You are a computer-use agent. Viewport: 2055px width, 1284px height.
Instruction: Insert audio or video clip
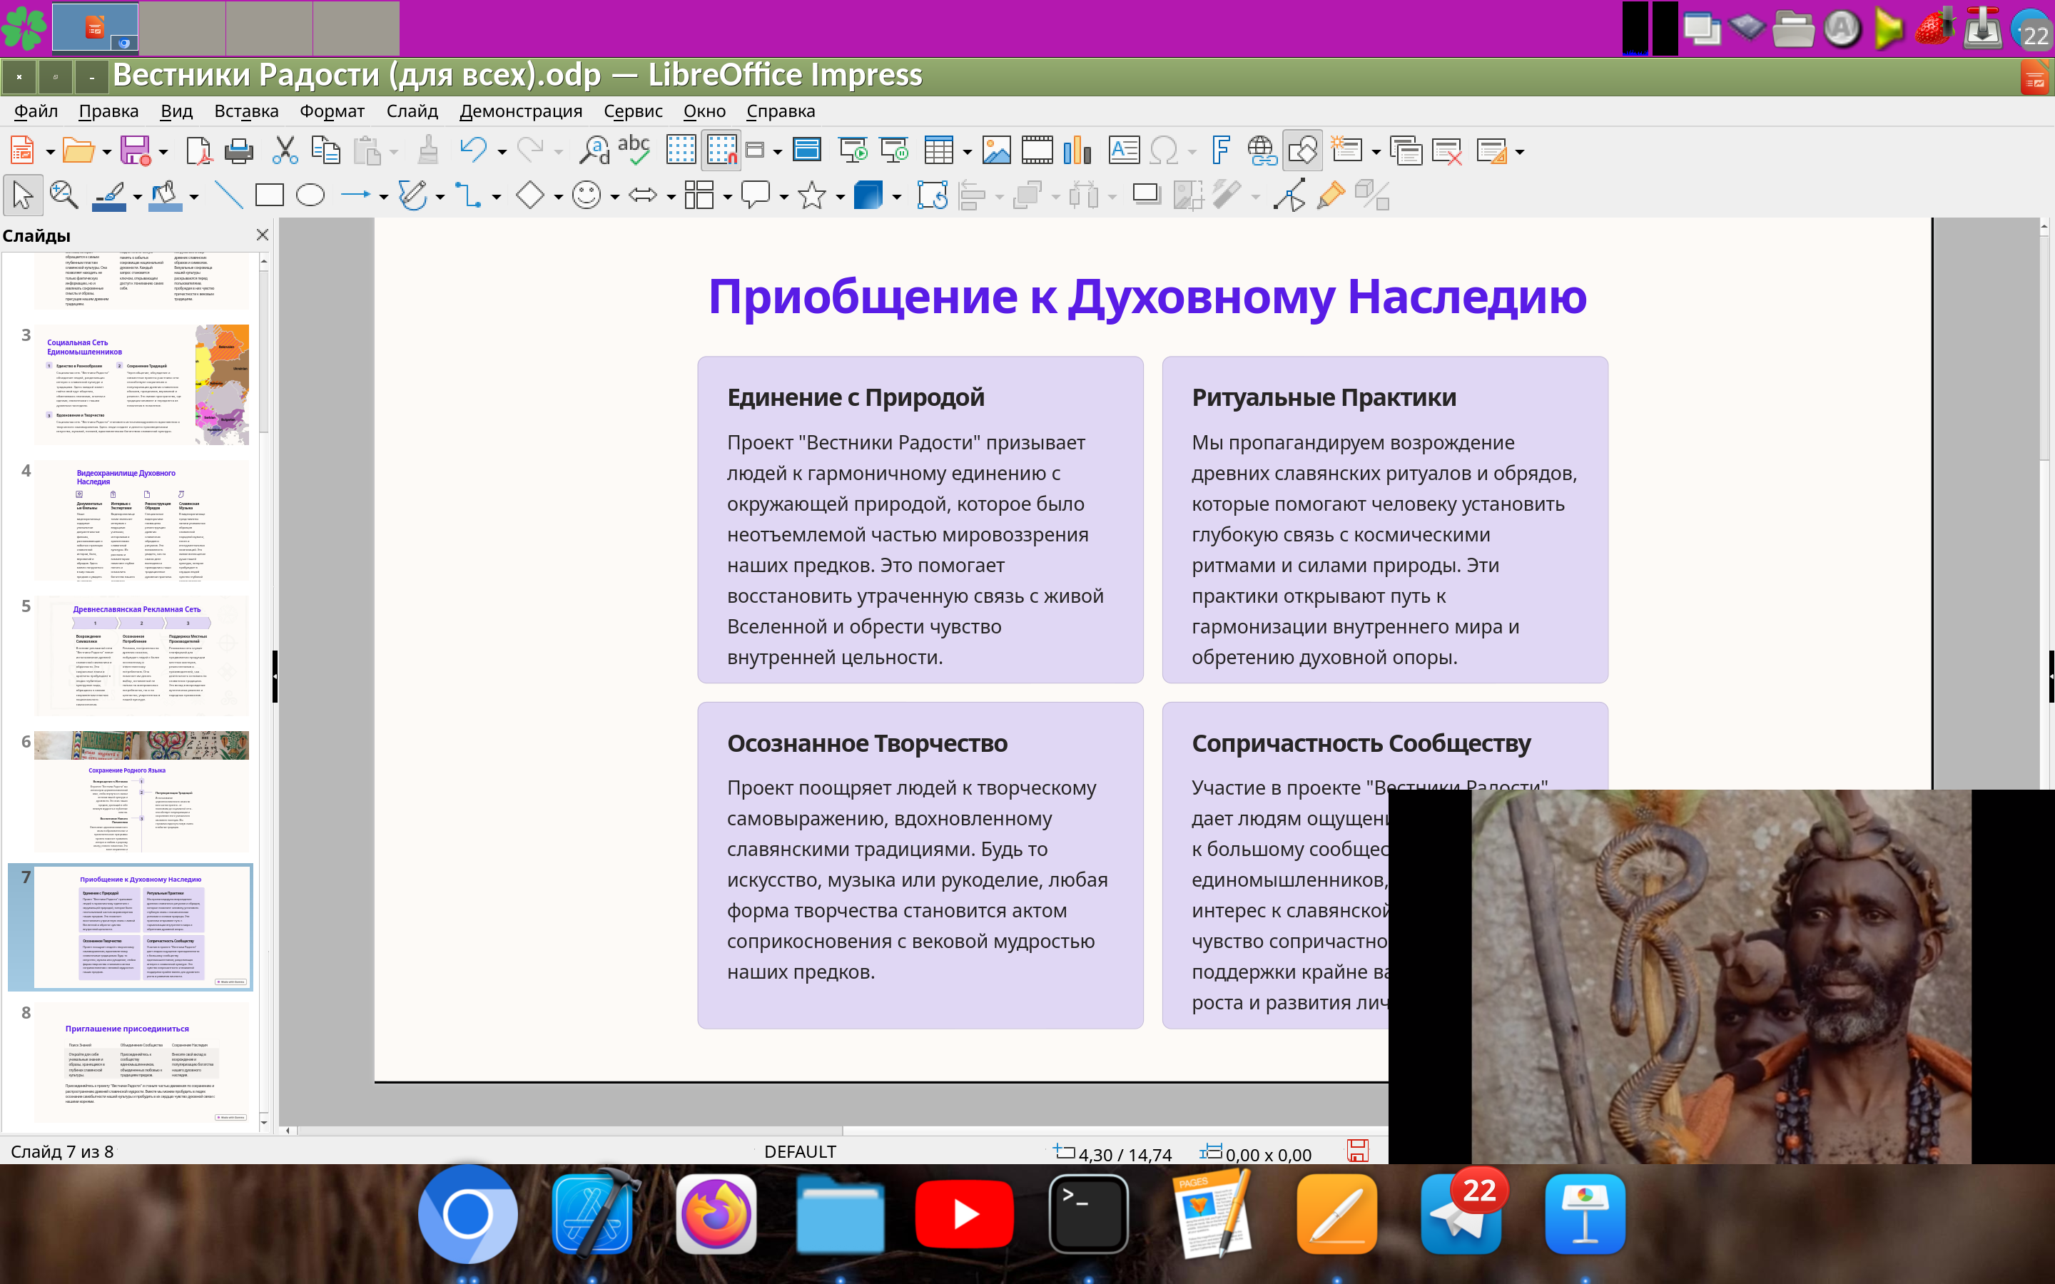click(x=1037, y=151)
